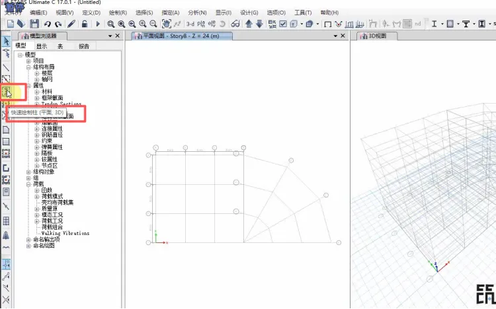Toggle the snap to points icon
This screenshot has height=309, width=496.
[x=6, y=264]
